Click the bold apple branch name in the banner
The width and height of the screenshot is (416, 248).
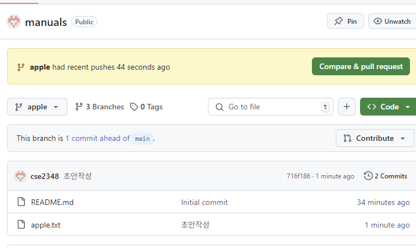[40, 67]
